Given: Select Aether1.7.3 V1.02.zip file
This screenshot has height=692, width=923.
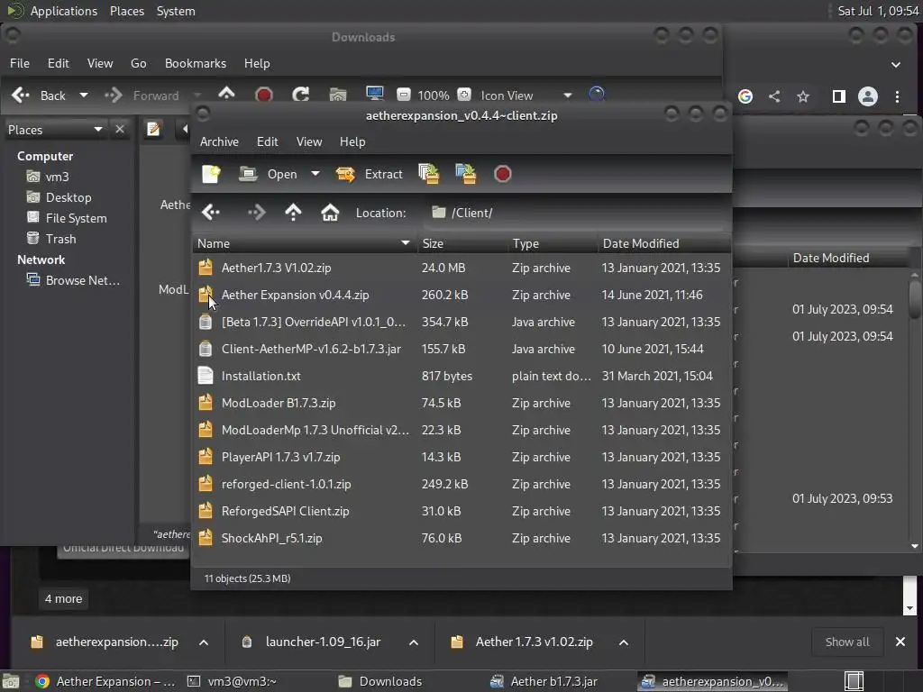Looking at the screenshot, I should click(461, 268).
